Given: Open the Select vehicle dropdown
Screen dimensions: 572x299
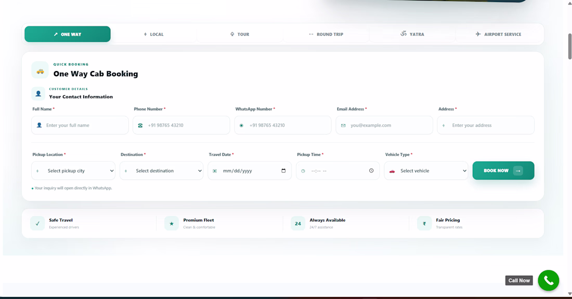Looking at the screenshot, I should (426, 171).
